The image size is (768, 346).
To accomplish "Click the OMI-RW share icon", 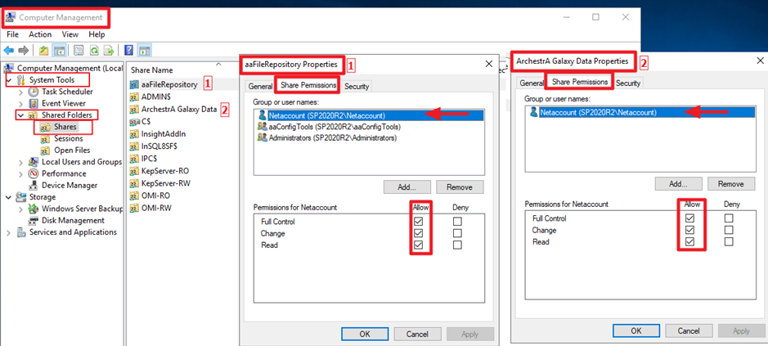I will [134, 208].
